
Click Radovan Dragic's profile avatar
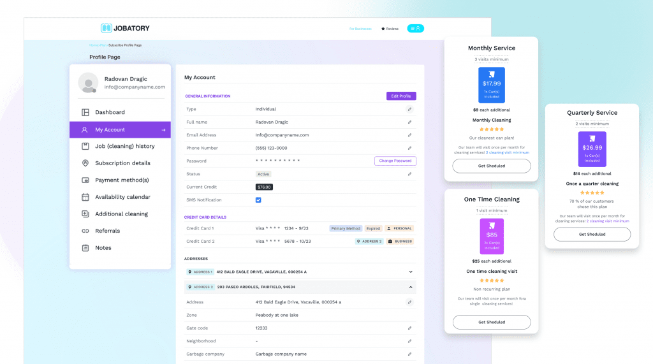[x=88, y=83]
